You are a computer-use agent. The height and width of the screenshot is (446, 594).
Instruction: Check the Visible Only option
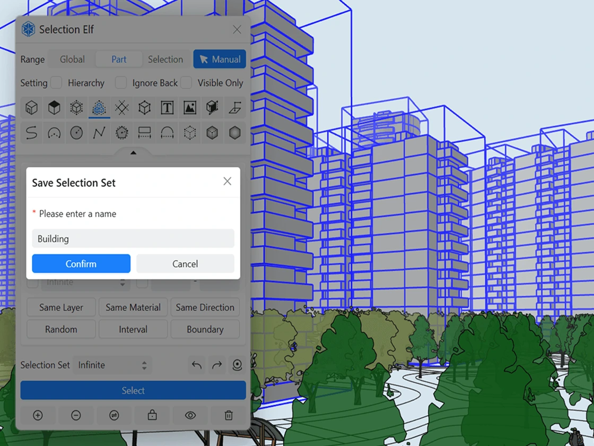pos(186,83)
